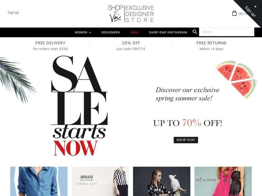Click the 10% Off FIRST10 promo

point(131,46)
